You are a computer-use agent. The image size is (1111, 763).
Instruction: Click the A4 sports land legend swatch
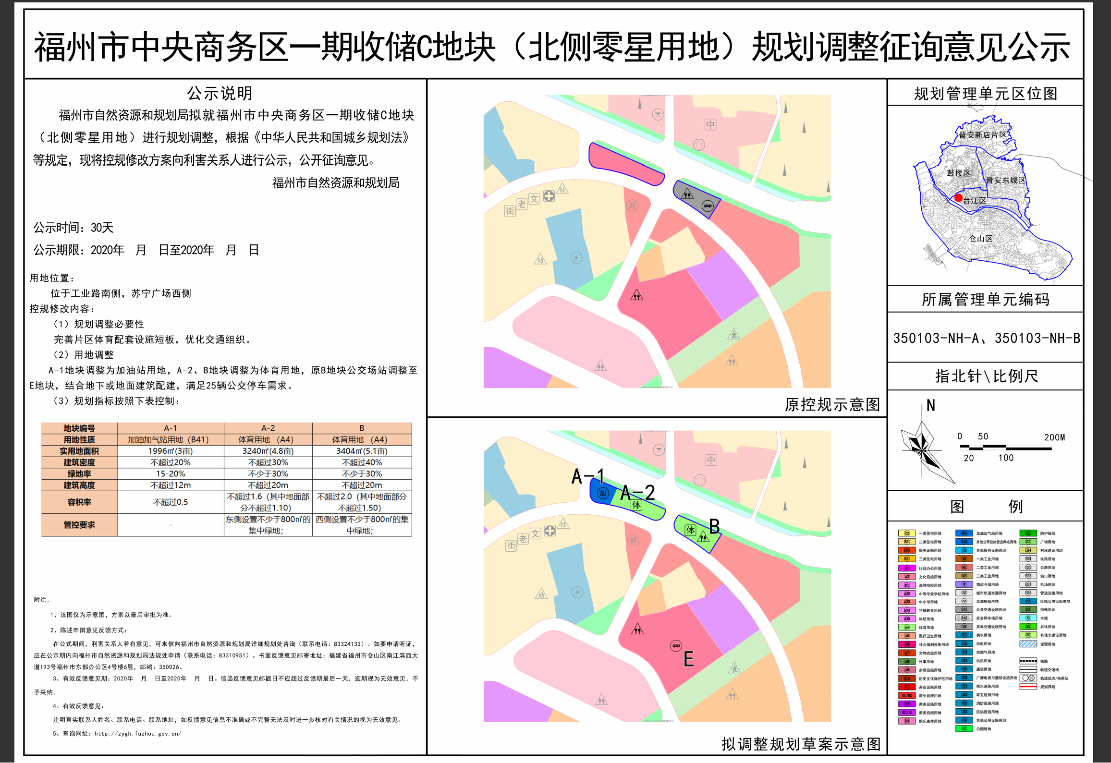pos(907,627)
